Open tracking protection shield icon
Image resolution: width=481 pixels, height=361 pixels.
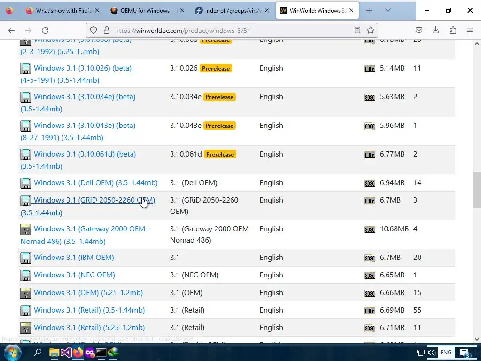coord(93,30)
